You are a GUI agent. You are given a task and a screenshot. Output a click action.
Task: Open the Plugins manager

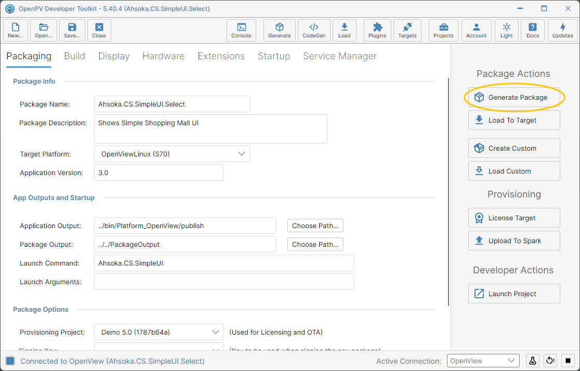point(377,30)
